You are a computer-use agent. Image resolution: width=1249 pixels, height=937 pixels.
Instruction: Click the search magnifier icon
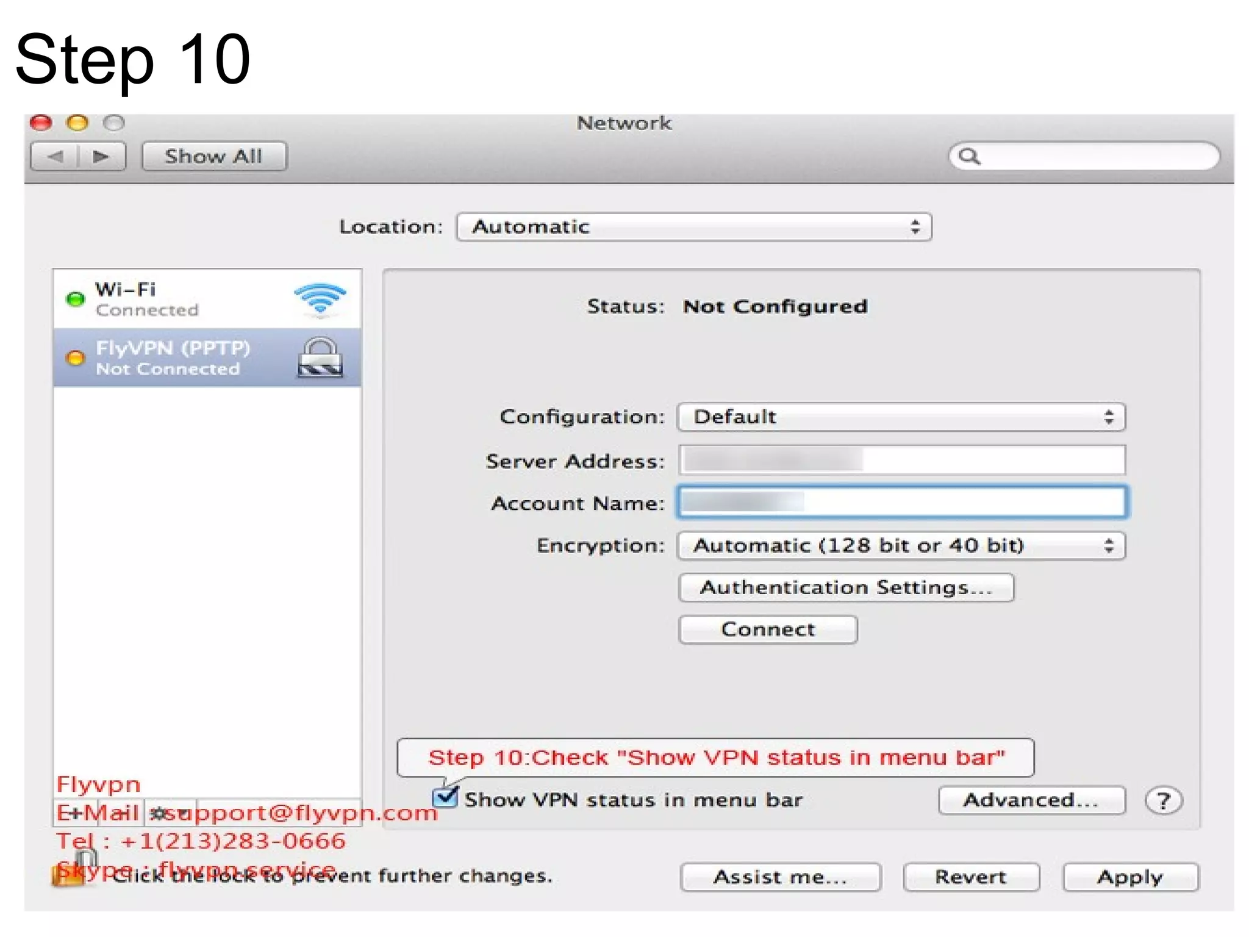969,157
